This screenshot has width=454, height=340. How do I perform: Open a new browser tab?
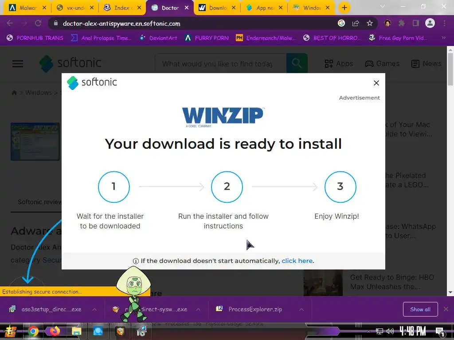coord(344,8)
